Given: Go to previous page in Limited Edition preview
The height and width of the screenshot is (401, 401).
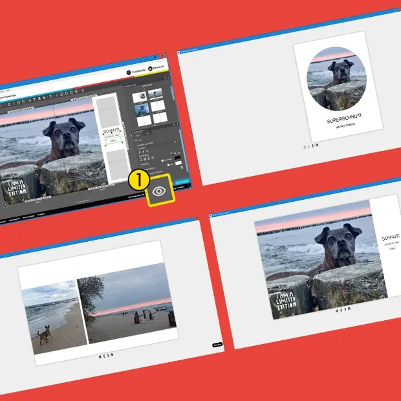Looking at the screenshot, I should click(341, 310).
